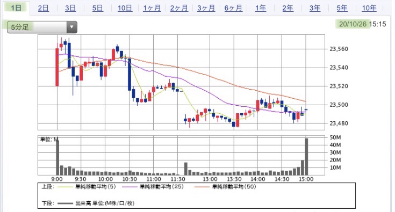395x212 pixels.
Task: Open the 5分足 interval dropdown arrow
Action: [x=72, y=27]
